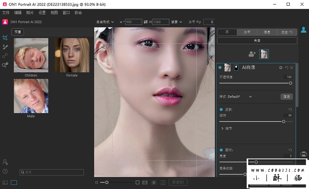The height and width of the screenshot is (189, 309).
Task: Toggle the blue dot to disable AI肖像 filter
Action: 219,68
